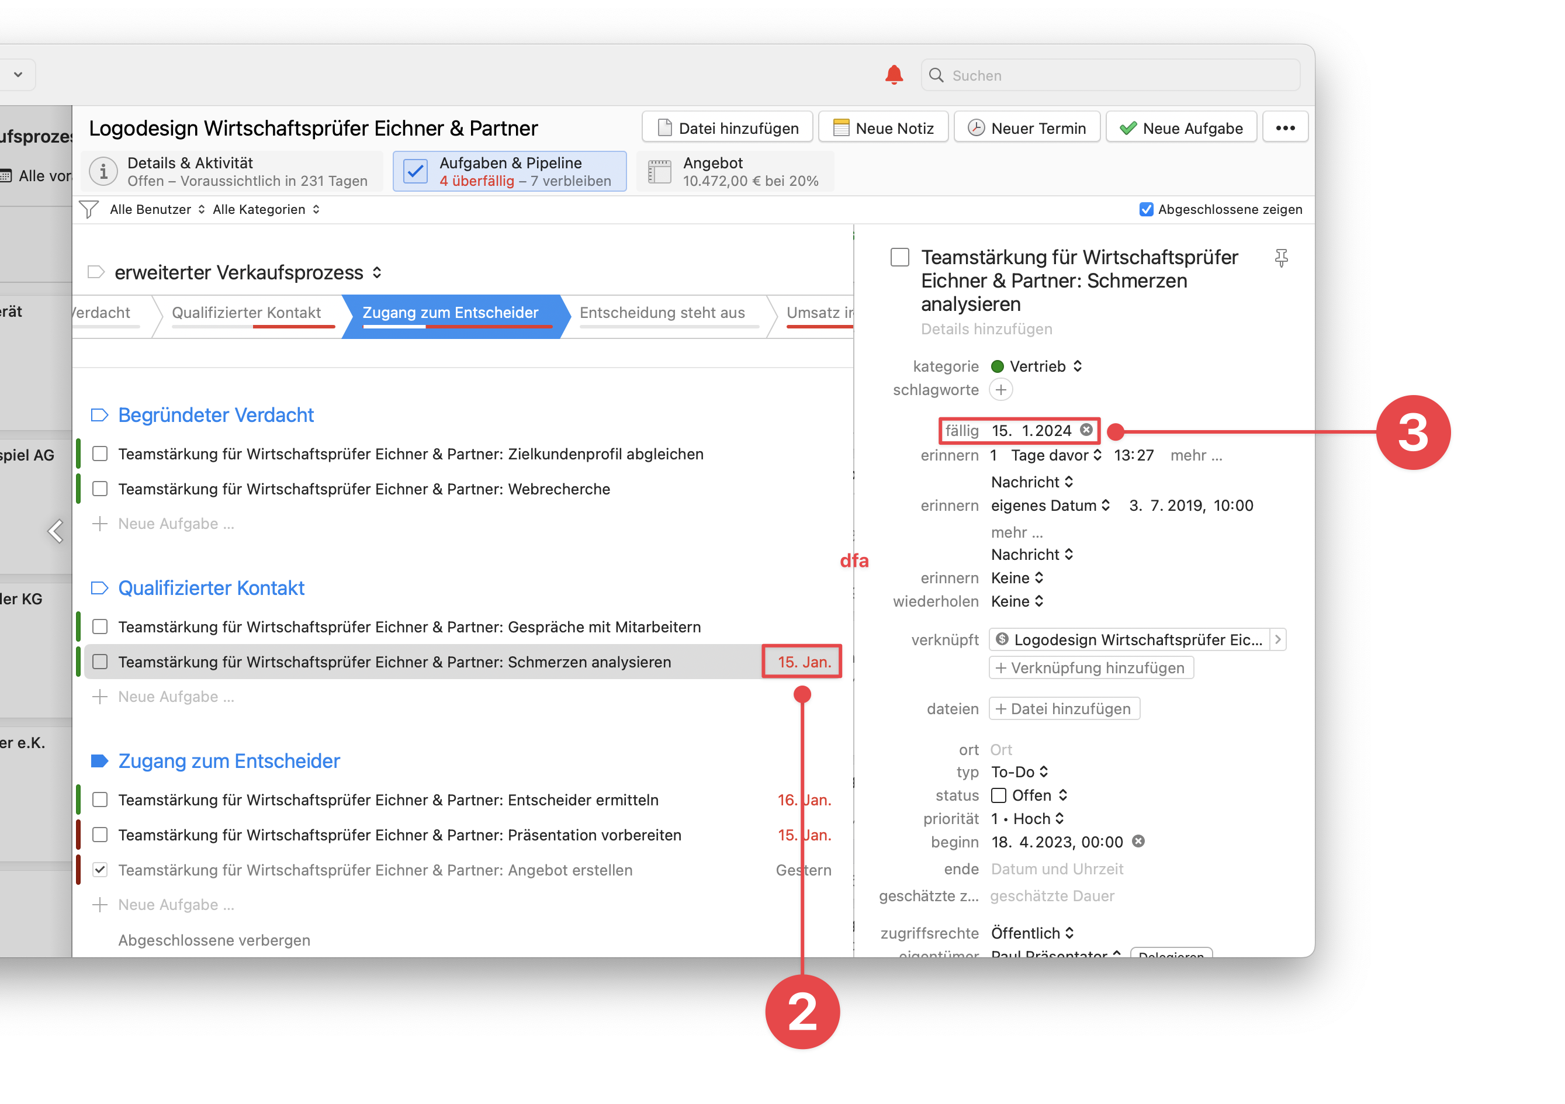
Task: Click the red notification bell icon
Action: (x=894, y=75)
